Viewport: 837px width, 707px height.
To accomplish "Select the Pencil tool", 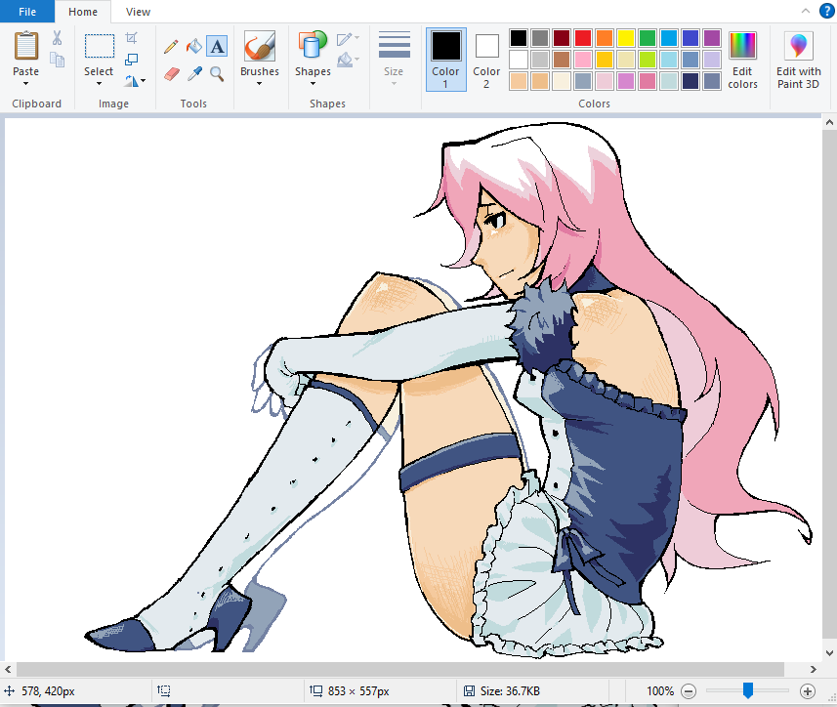I will click(x=171, y=46).
